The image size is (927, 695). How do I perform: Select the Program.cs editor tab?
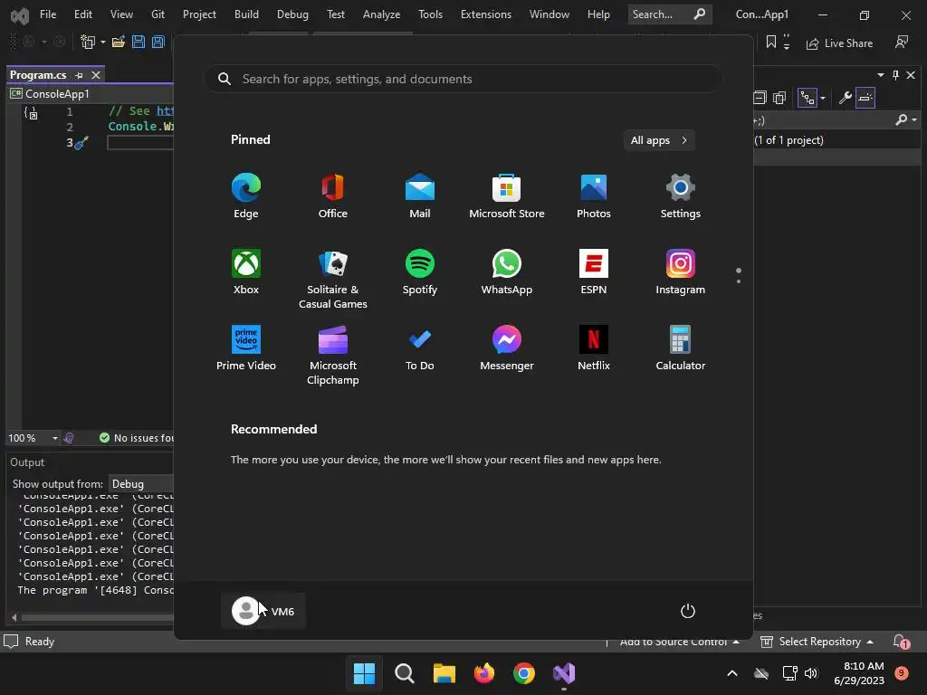tap(38, 75)
